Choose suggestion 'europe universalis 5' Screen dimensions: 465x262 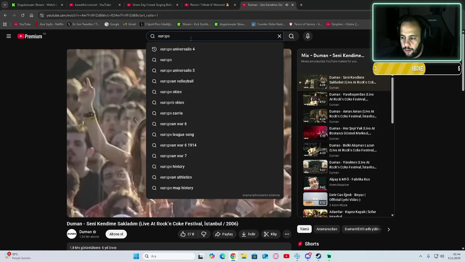click(215, 70)
